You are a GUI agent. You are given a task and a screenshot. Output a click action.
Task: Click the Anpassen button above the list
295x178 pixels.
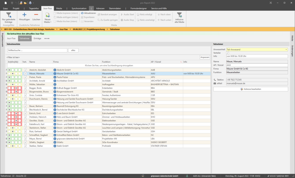click(x=205, y=57)
